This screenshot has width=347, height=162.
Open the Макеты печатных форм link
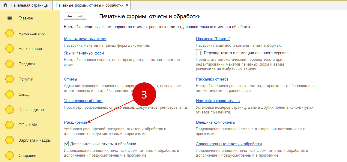pos(85,39)
